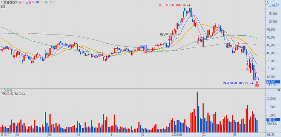This screenshot has height=137, width=281.
Task: Click the gray 120-day moving average label
Action: (52, 2)
